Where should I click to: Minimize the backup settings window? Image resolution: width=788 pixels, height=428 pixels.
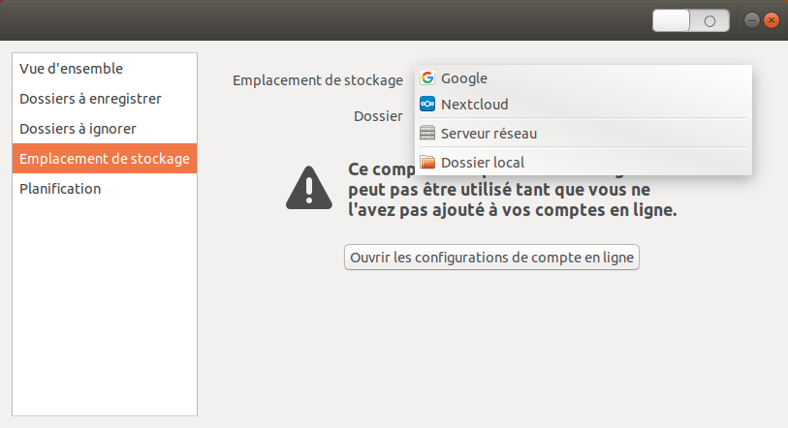(x=751, y=20)
